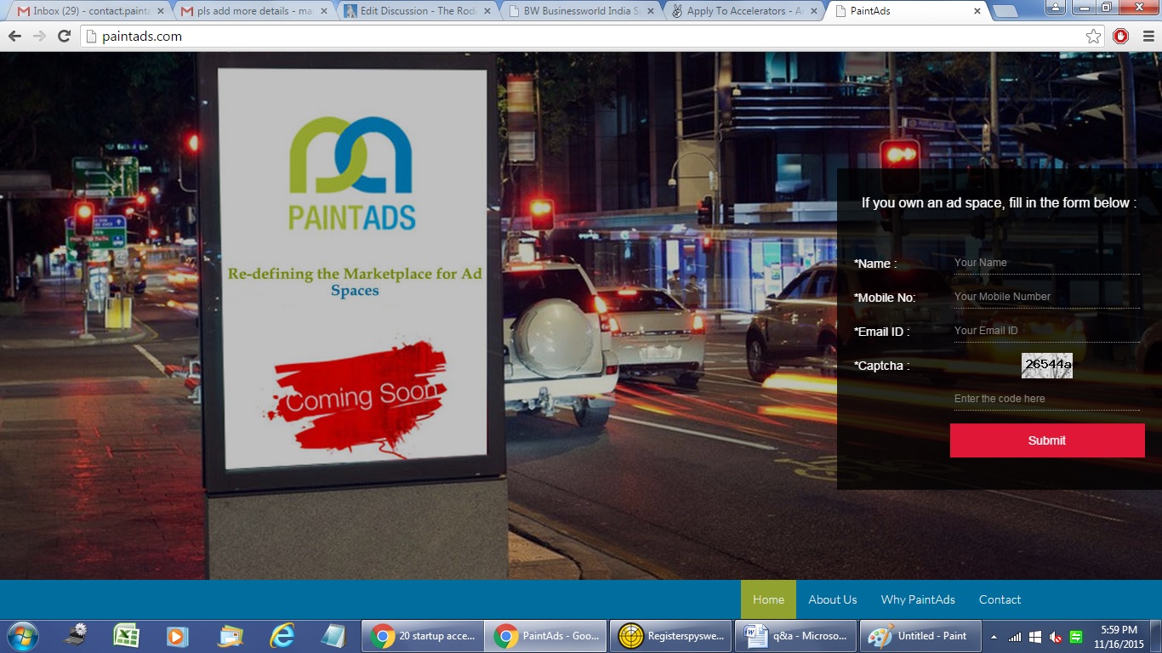
Task: Switch to Untitled - Paint window
Action: (920, 636)
